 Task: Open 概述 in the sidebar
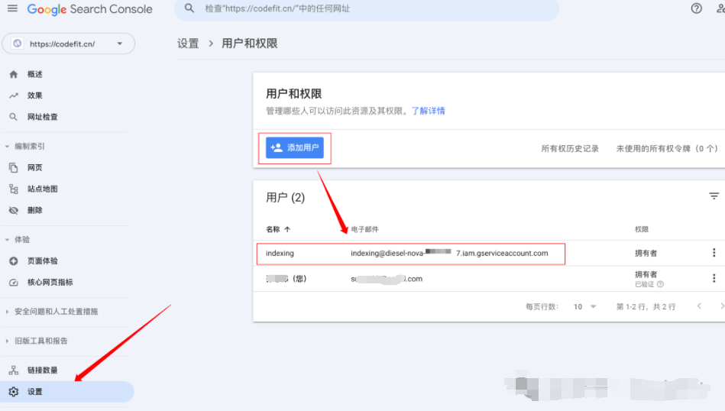point(34,74)
